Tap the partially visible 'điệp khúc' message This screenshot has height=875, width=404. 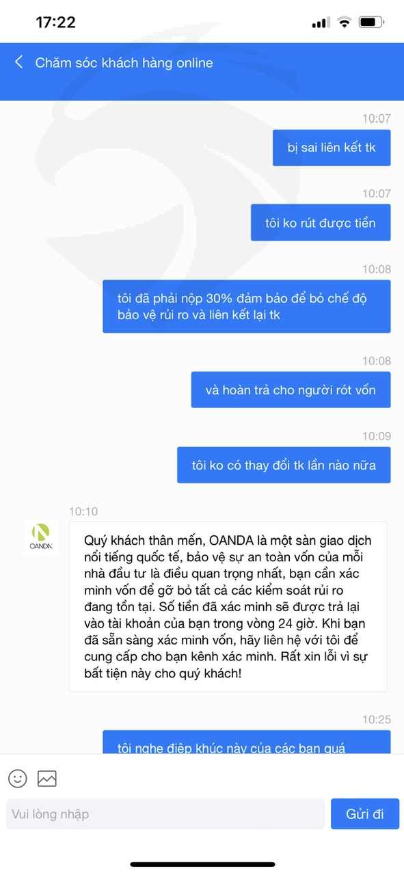(x=247, y=742)
